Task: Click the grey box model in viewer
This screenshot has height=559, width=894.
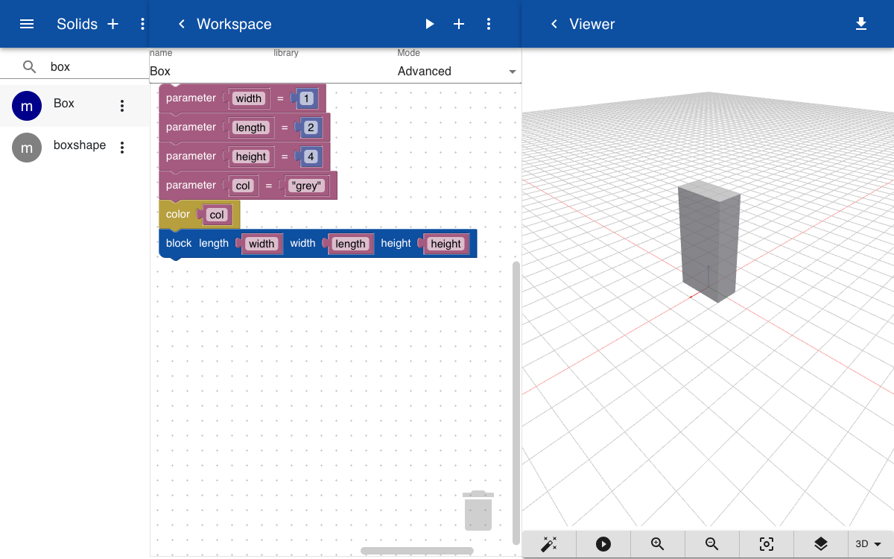Action: point(708,241)
